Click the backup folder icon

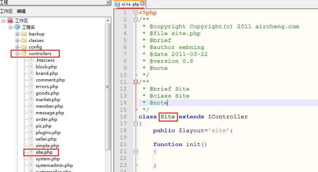pos(24,34)
